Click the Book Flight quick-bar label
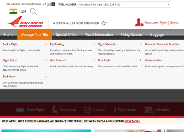The height and width of the screenshot is (132, 184). point(36,110)
